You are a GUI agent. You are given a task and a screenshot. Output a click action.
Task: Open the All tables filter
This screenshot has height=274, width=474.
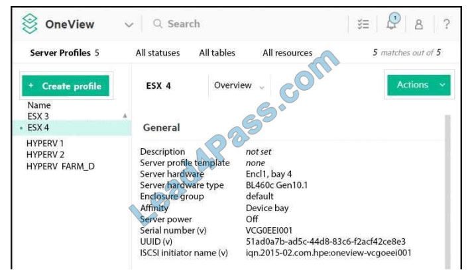coord(217,53)
